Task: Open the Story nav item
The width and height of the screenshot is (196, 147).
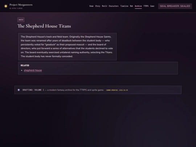Action: 98,6
